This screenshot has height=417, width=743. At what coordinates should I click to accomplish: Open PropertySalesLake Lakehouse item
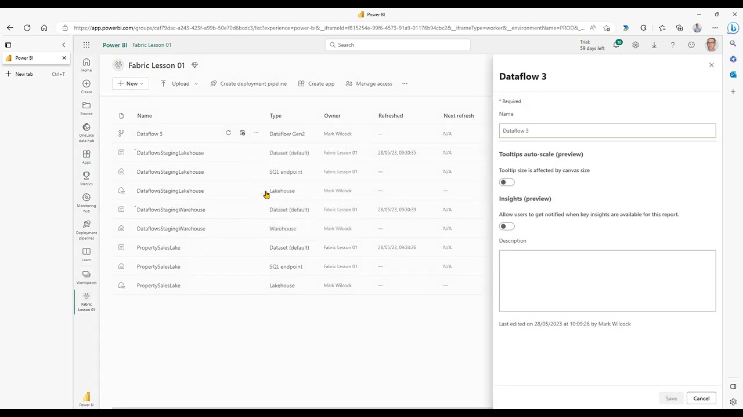(158, 286)
